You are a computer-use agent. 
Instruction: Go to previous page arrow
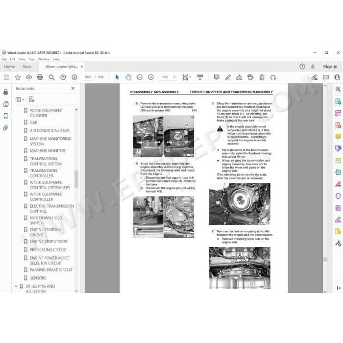(x=63, y=77)
